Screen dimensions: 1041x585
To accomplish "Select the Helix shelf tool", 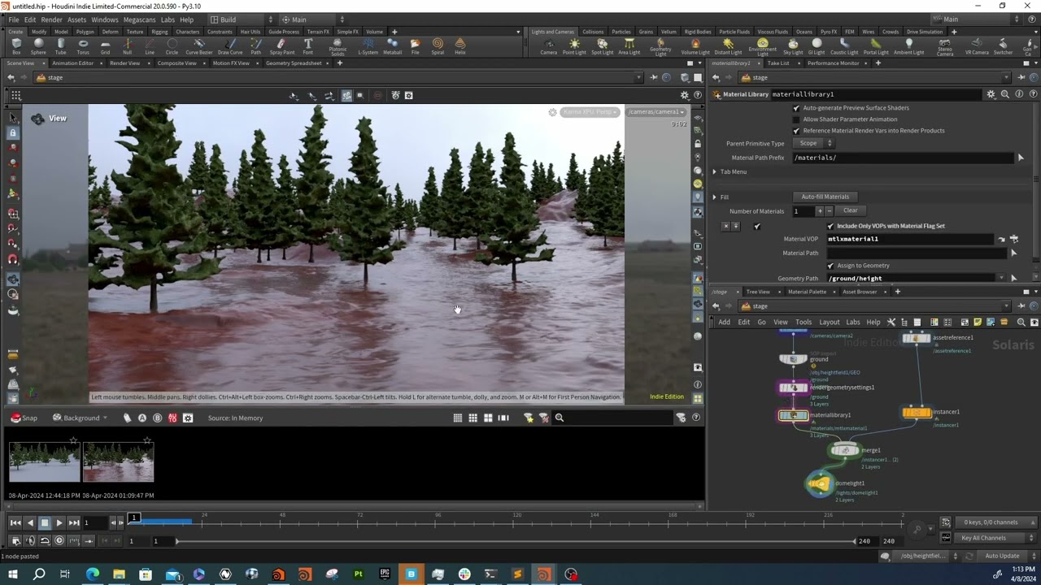I will (x=460, y=47).
